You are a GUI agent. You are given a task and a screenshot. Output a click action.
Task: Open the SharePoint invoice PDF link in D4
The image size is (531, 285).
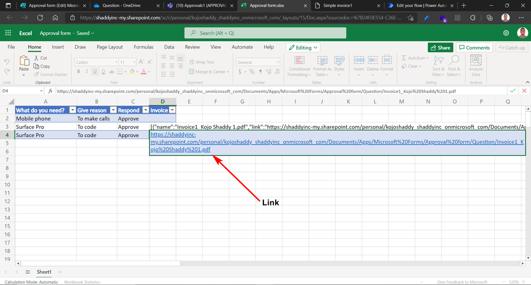[x=337, y=142]
